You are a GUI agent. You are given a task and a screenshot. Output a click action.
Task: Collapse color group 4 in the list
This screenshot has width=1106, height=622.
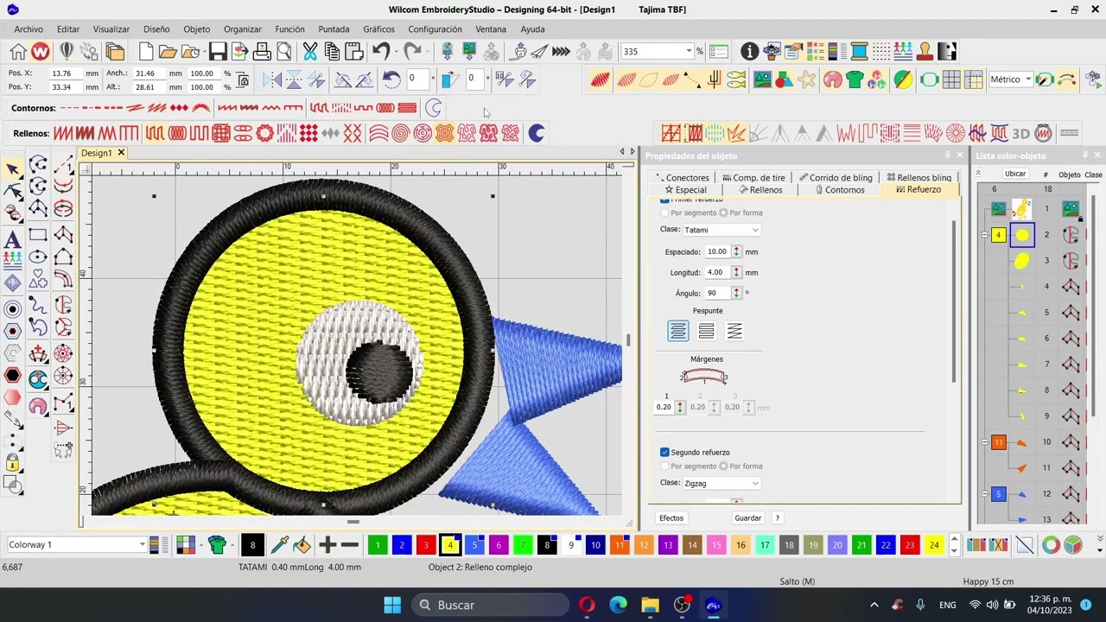(x=985, y=235)
